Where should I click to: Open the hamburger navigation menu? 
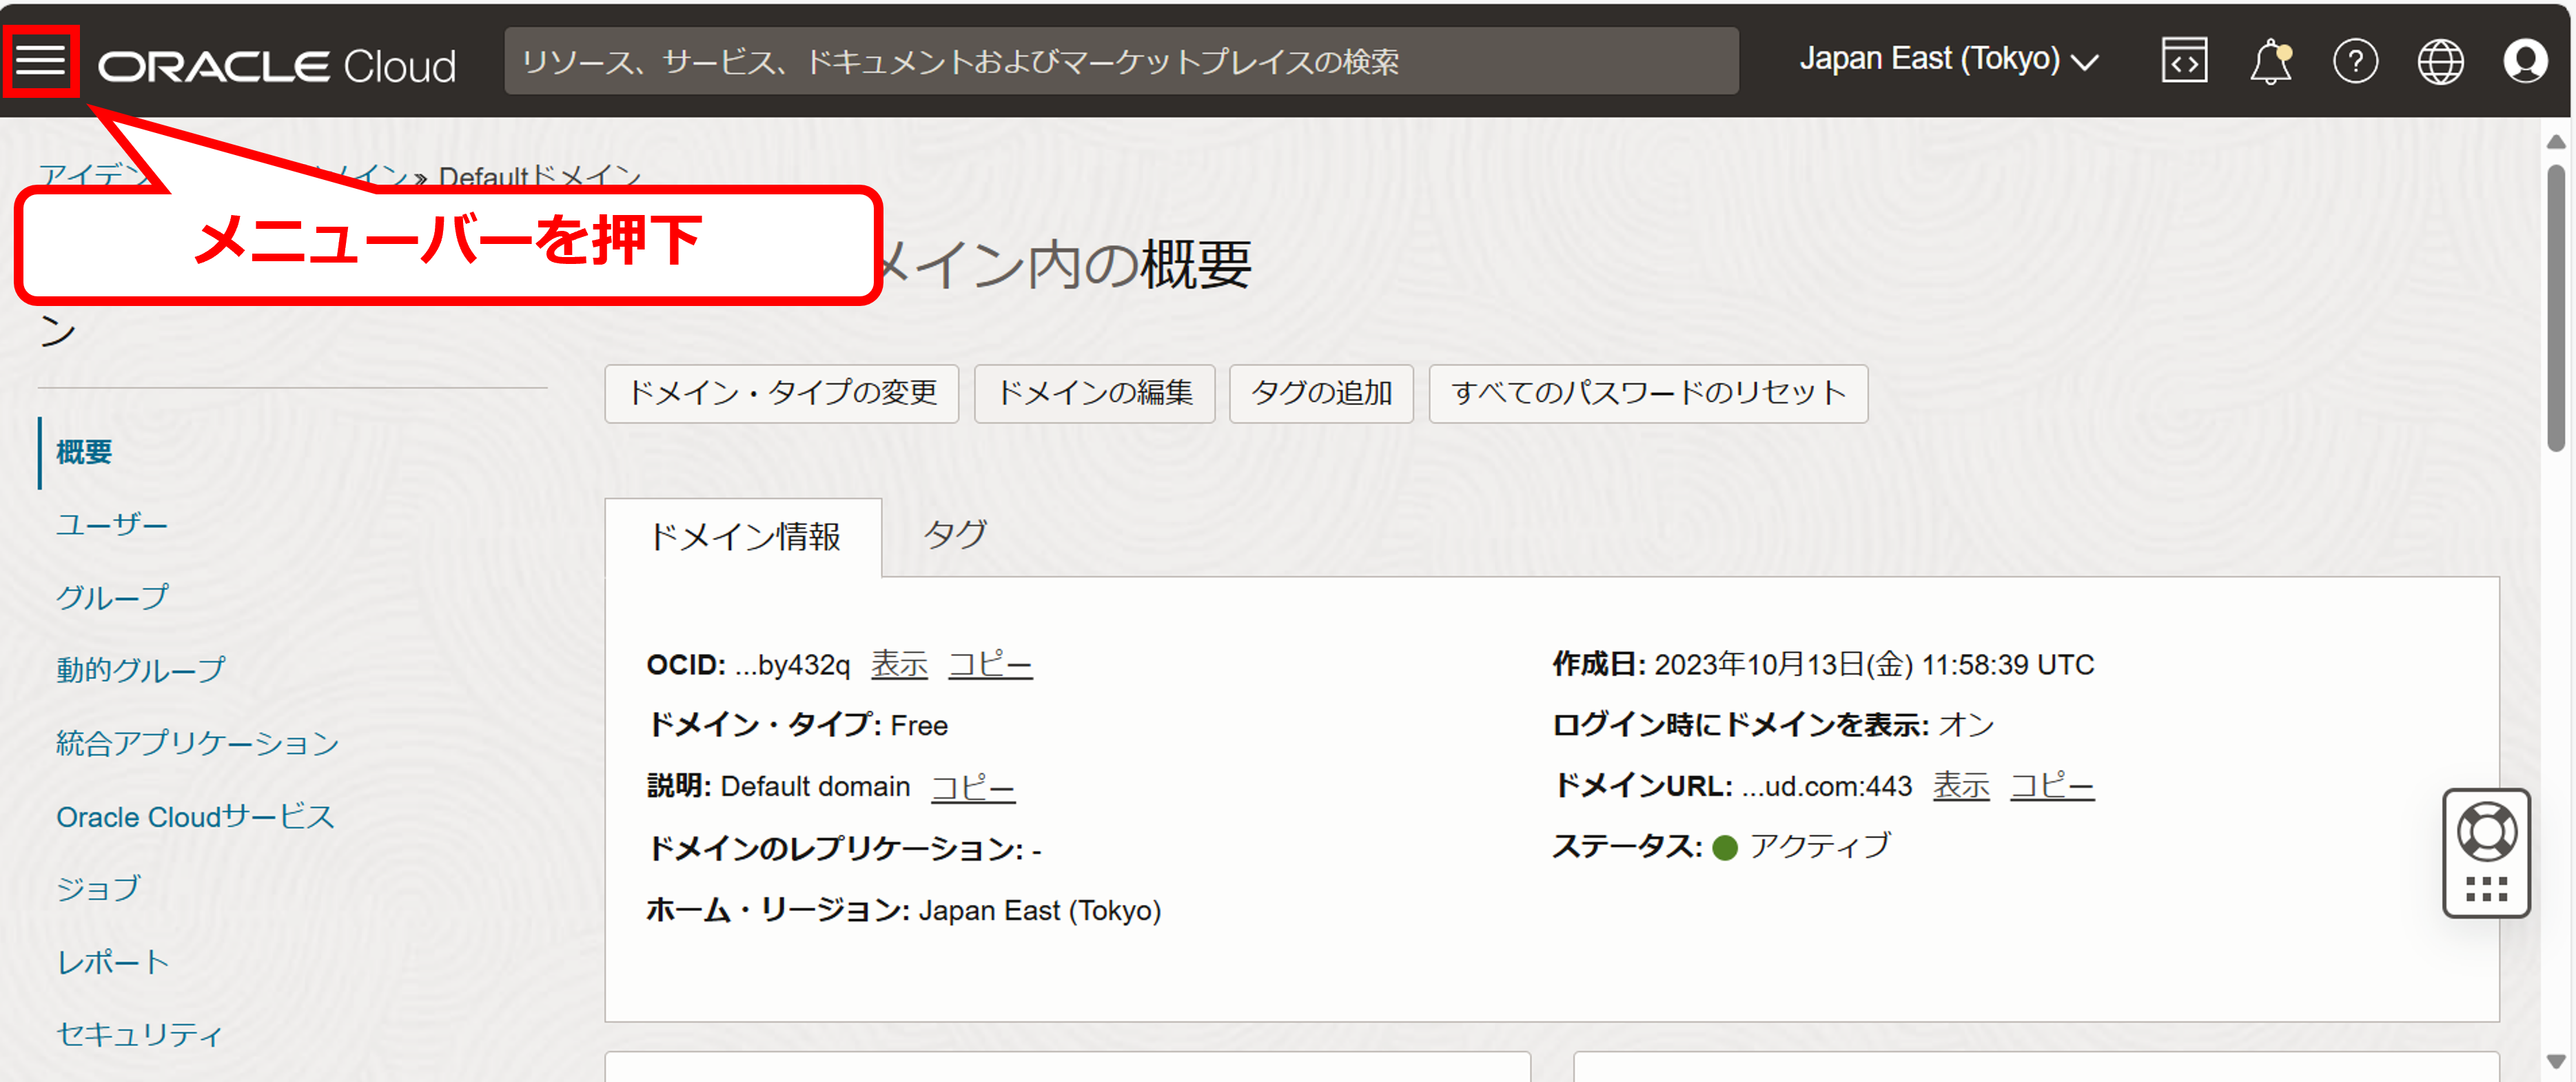[x=40, y=60]
